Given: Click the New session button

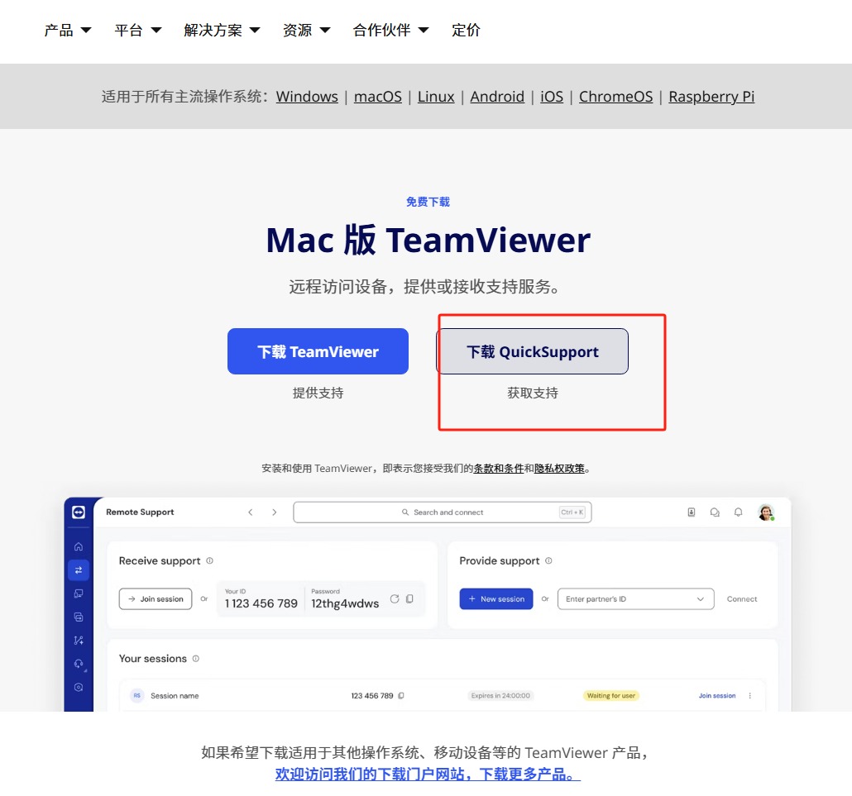Looking at the screenshot, I should (496, 599).
